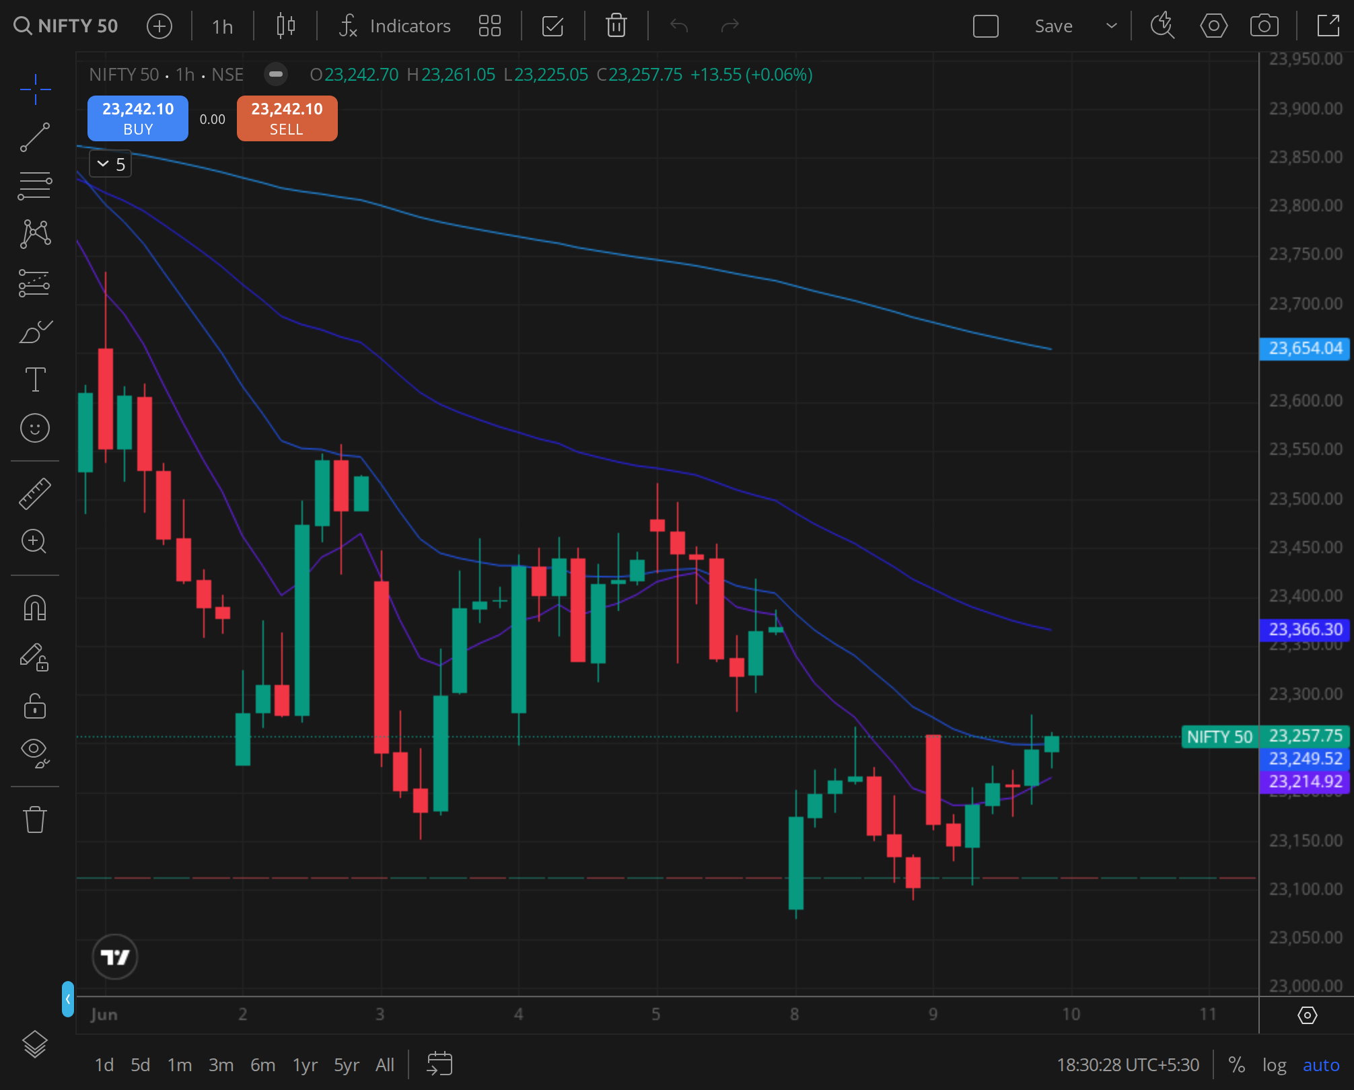Select the ruler measure tool

tap(35, 493)
